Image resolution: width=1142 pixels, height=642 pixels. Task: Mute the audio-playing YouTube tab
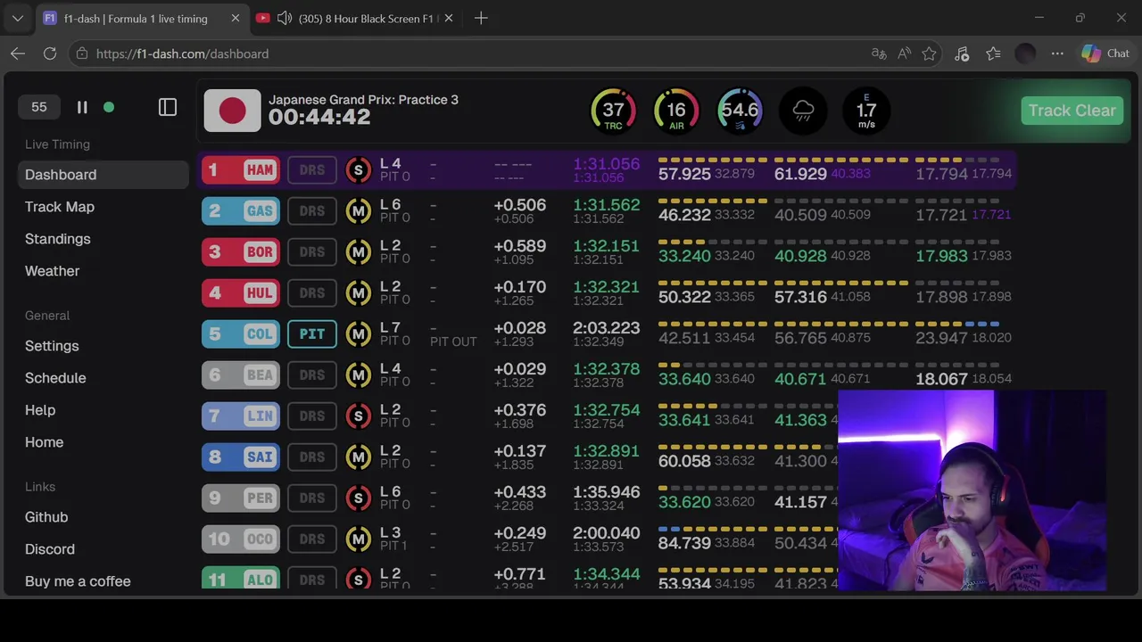[285, 18]
